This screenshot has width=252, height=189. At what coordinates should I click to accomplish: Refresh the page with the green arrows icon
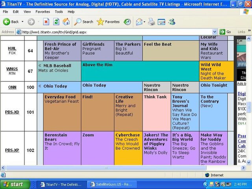56,22
